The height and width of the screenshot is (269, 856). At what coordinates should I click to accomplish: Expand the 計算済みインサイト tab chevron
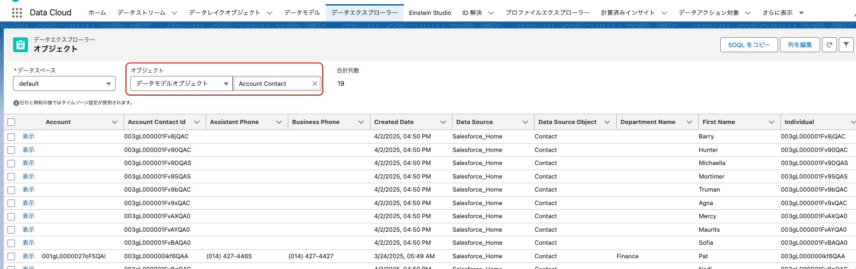pyautogui.click(x=664, y=13)
